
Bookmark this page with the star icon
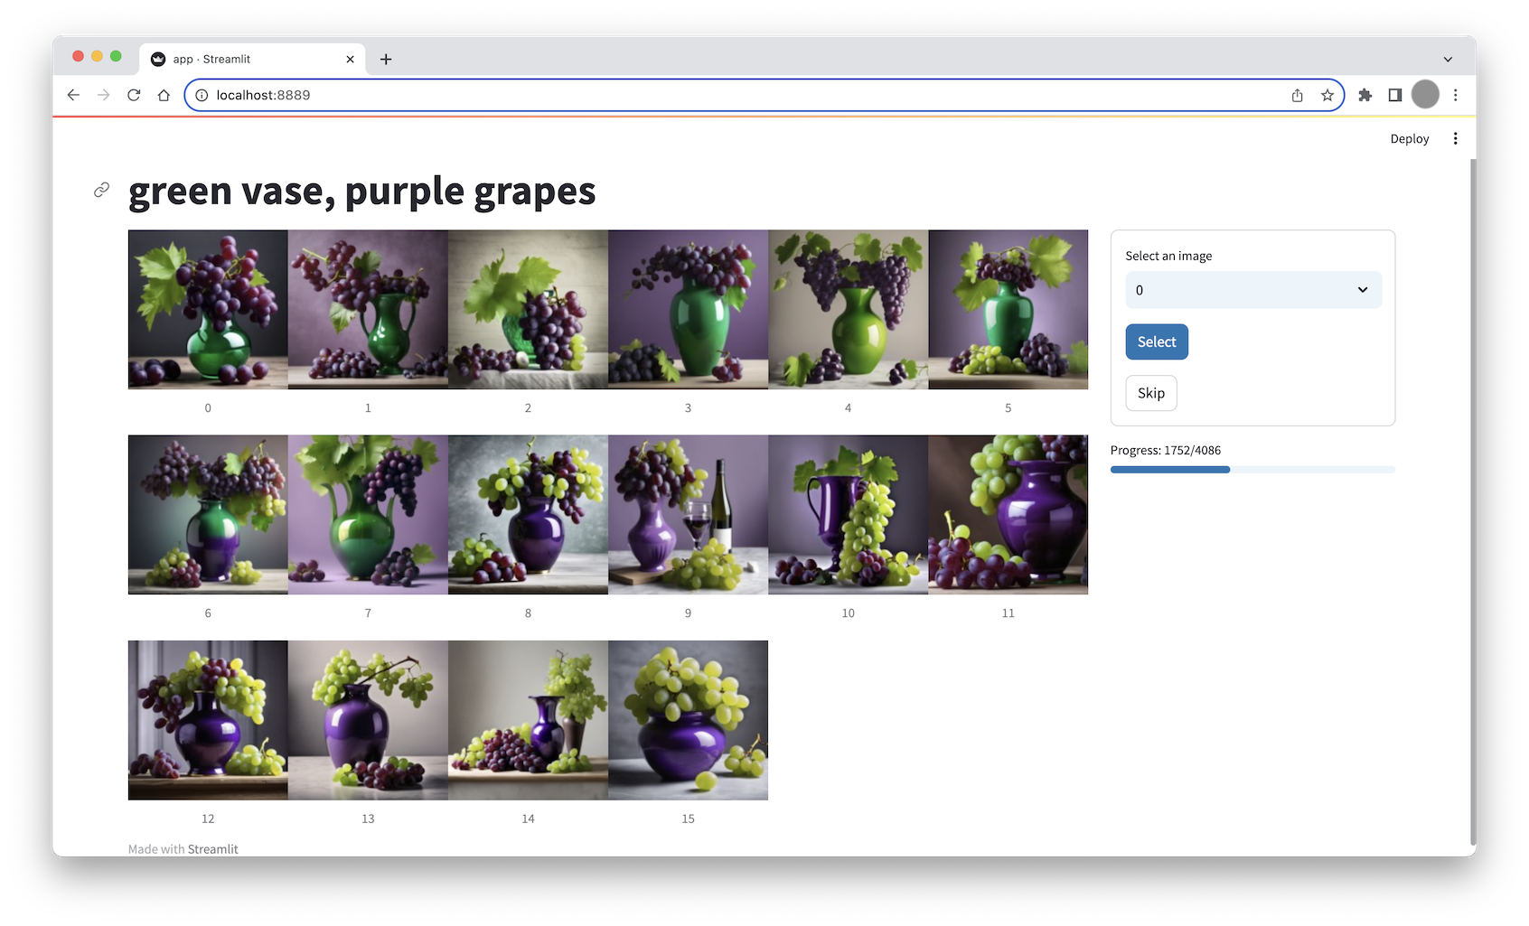[x=1327, y=95]
